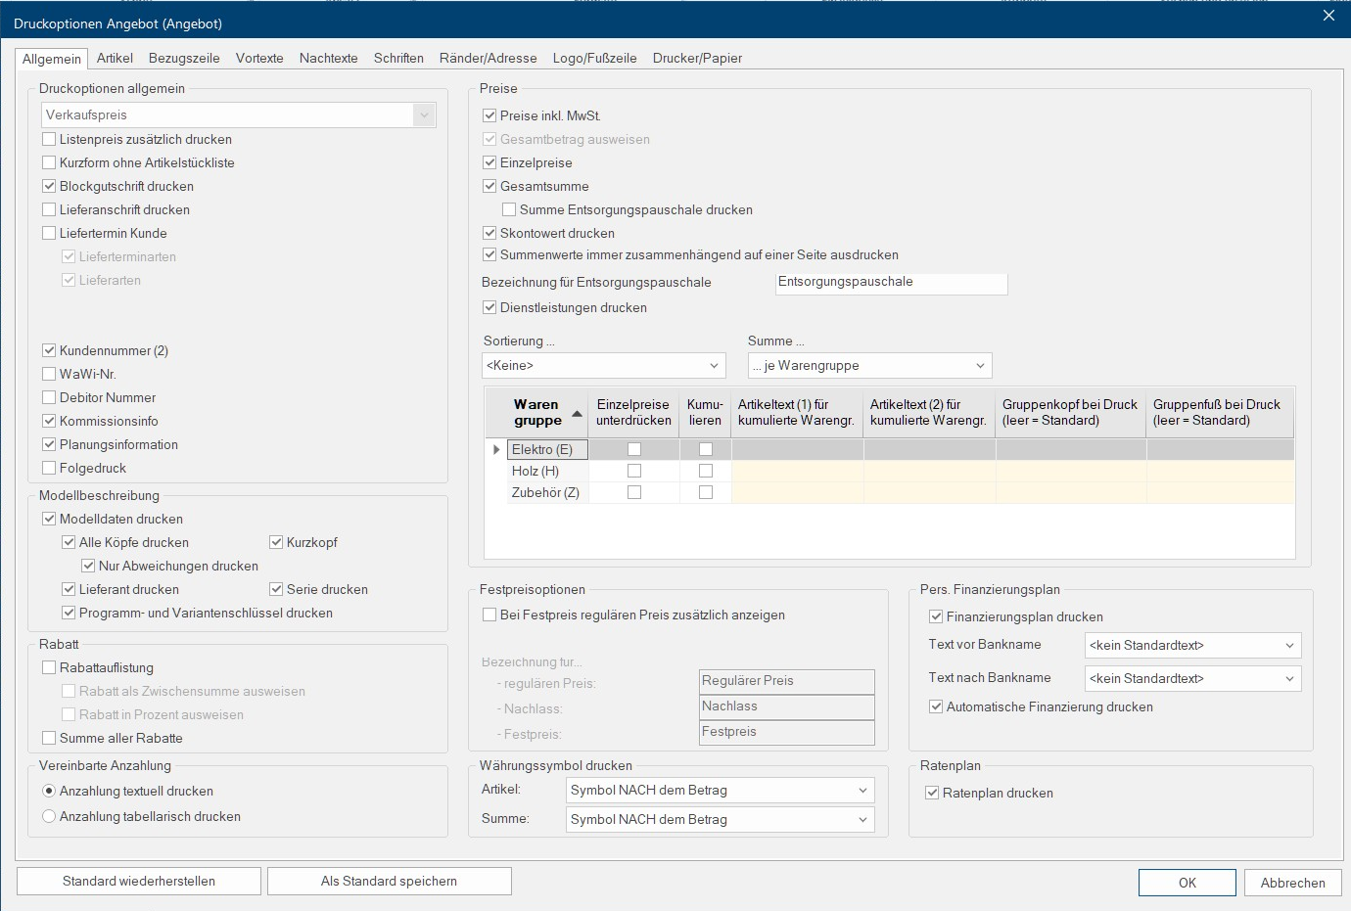Viewport: 1351px width, 911px height.
Task: Select the row indicator arrow beside Elektro (E)
Action: pos(496,450)
